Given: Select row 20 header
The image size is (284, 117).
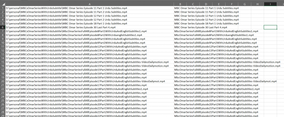Looking at the screenshot, I should tap(3, 81).
